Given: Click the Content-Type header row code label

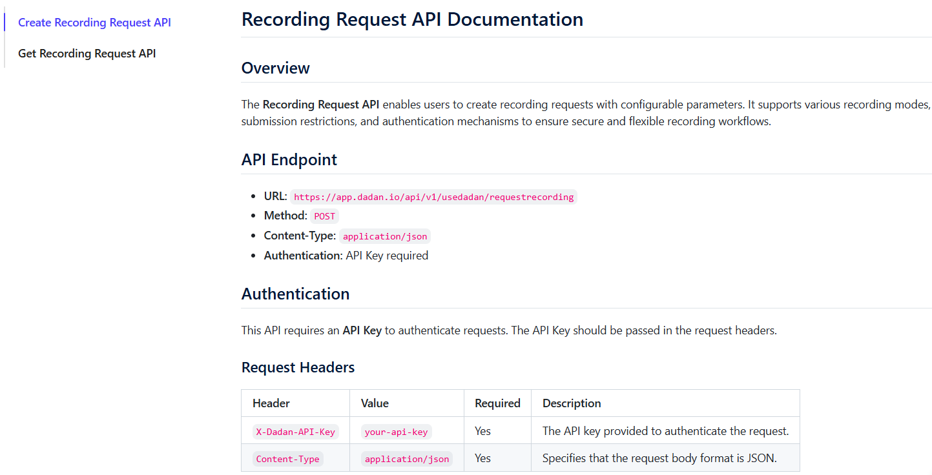Looking at the screenshot, I should coord(287,458).
